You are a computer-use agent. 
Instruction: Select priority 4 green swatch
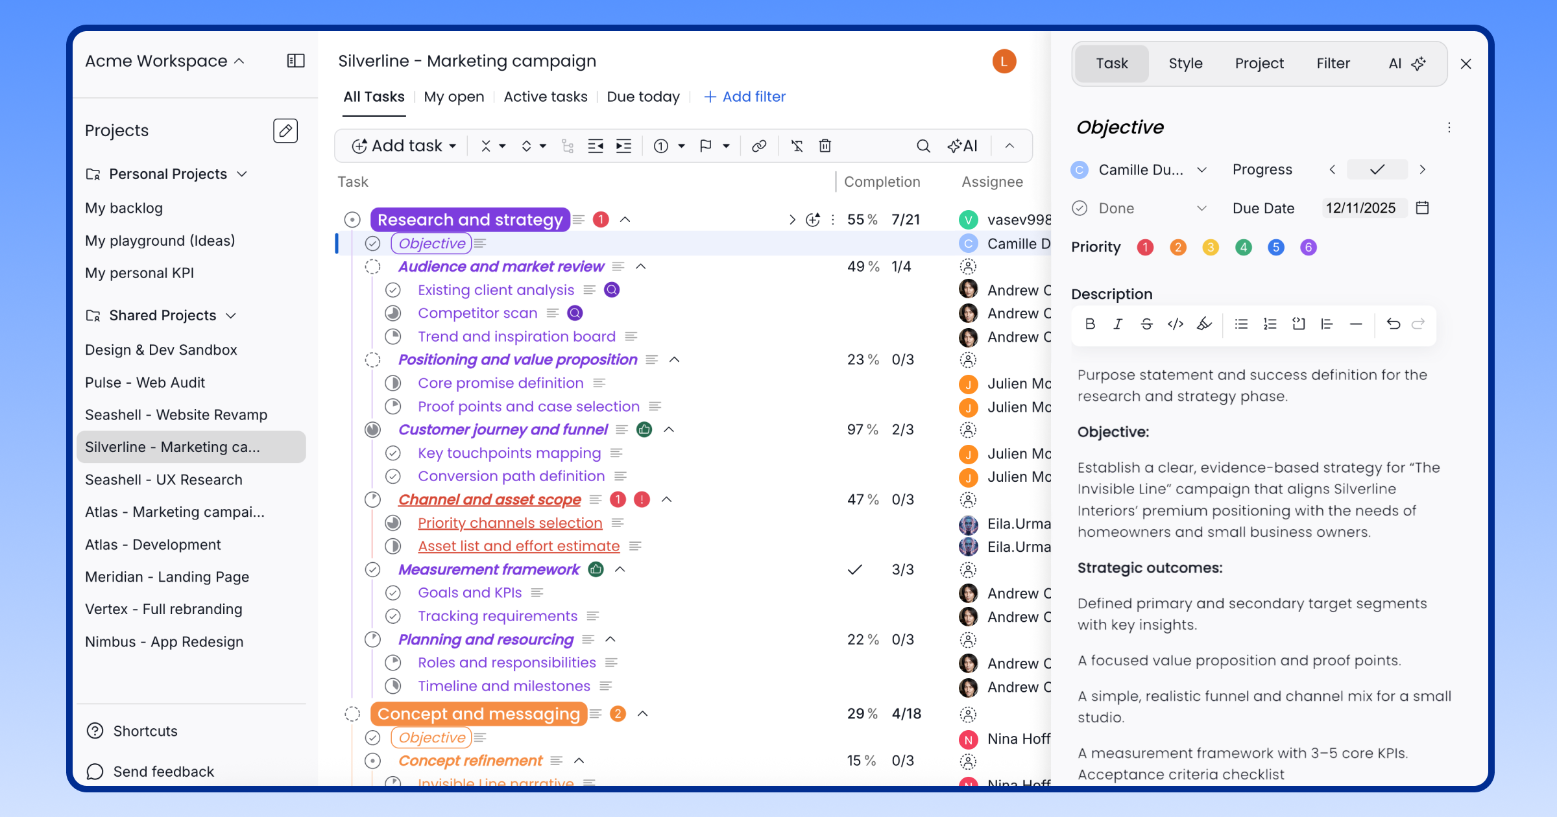(1243, 247)
